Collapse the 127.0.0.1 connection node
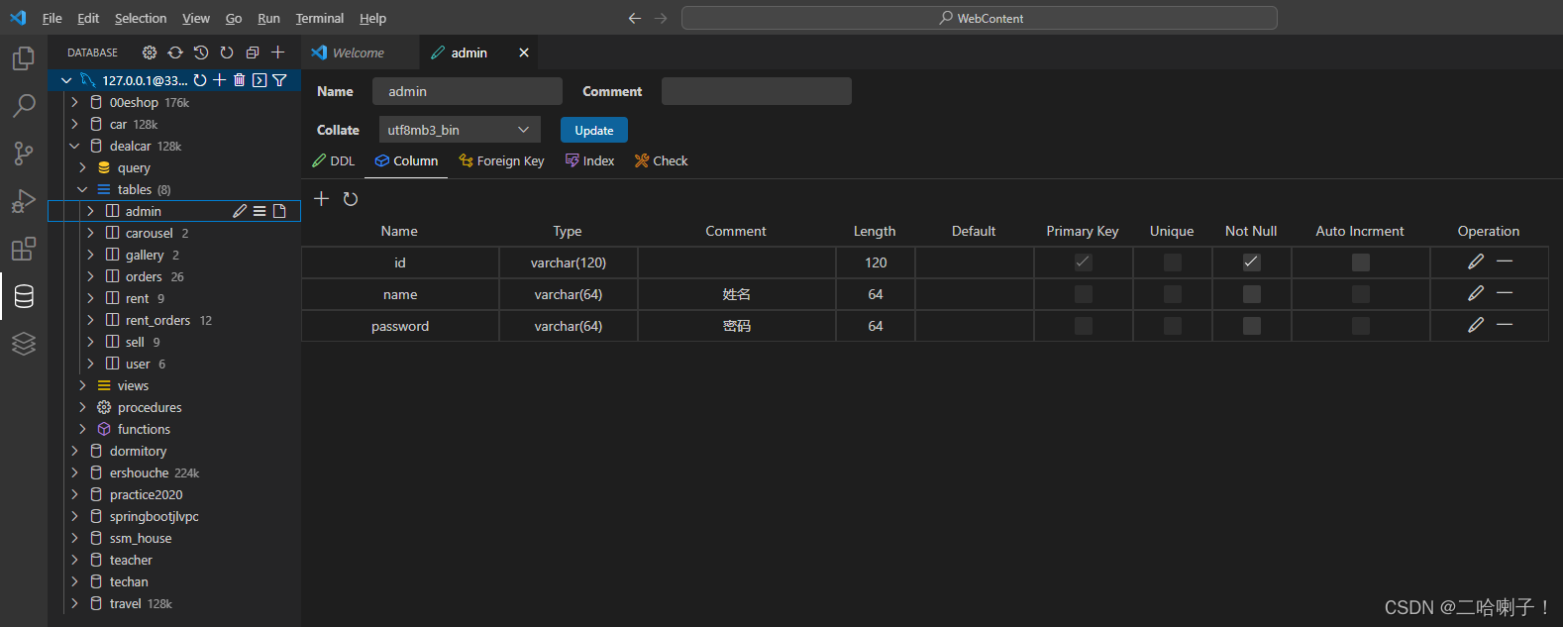 [66, 80]
